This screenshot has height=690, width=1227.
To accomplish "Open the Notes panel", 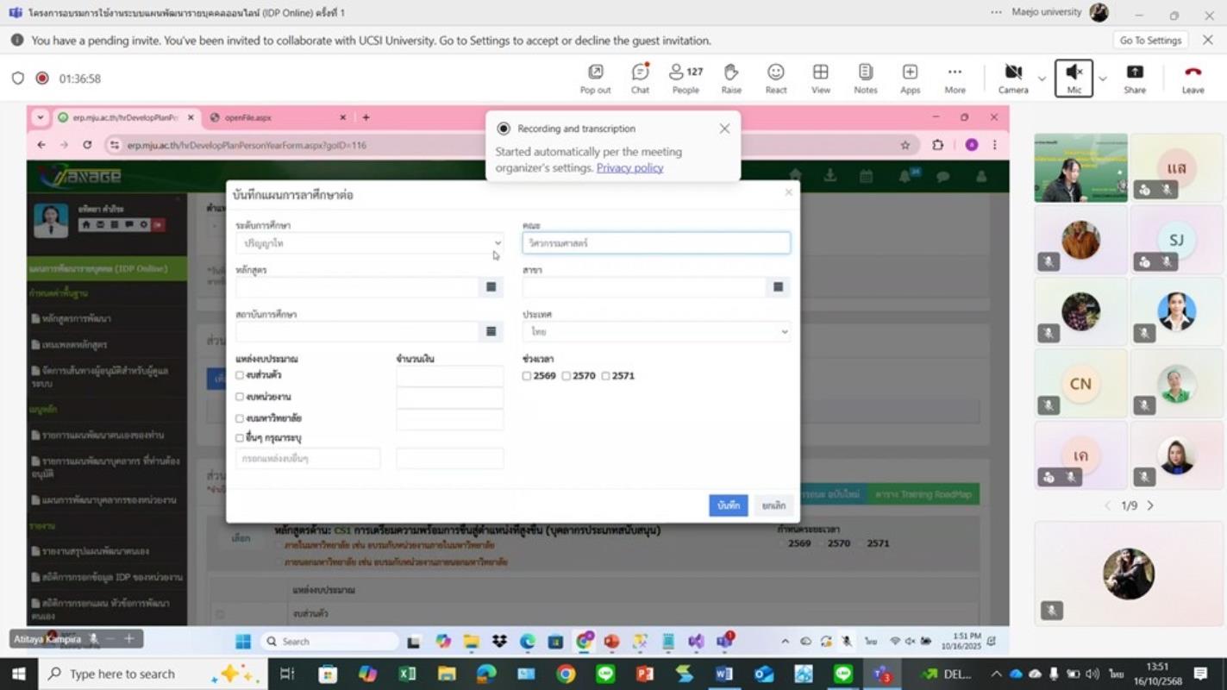I will pyautogui.click(x=866, y=78).
